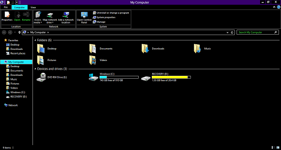
Task: Open the File tab
Action: pos(6,7)
